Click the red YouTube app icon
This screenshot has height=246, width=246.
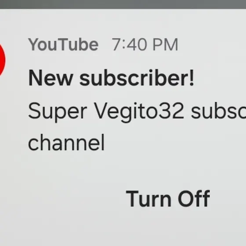2,60
